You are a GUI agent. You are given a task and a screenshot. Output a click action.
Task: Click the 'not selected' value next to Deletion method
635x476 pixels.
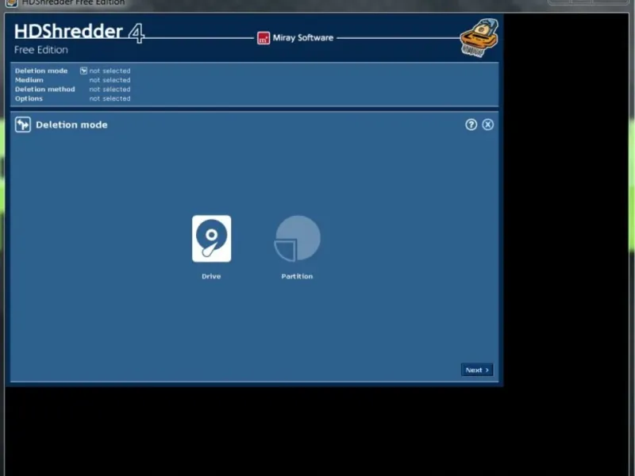(x=110, y=89)
